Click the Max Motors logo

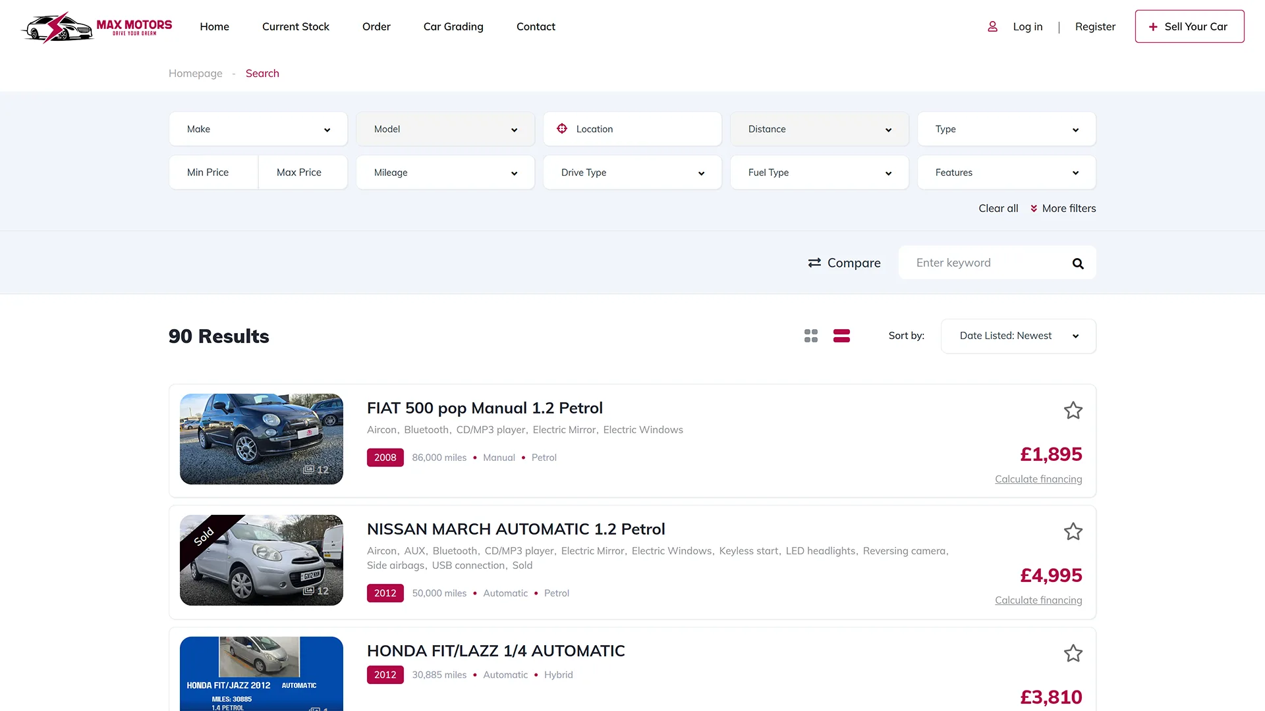[97, 27]
